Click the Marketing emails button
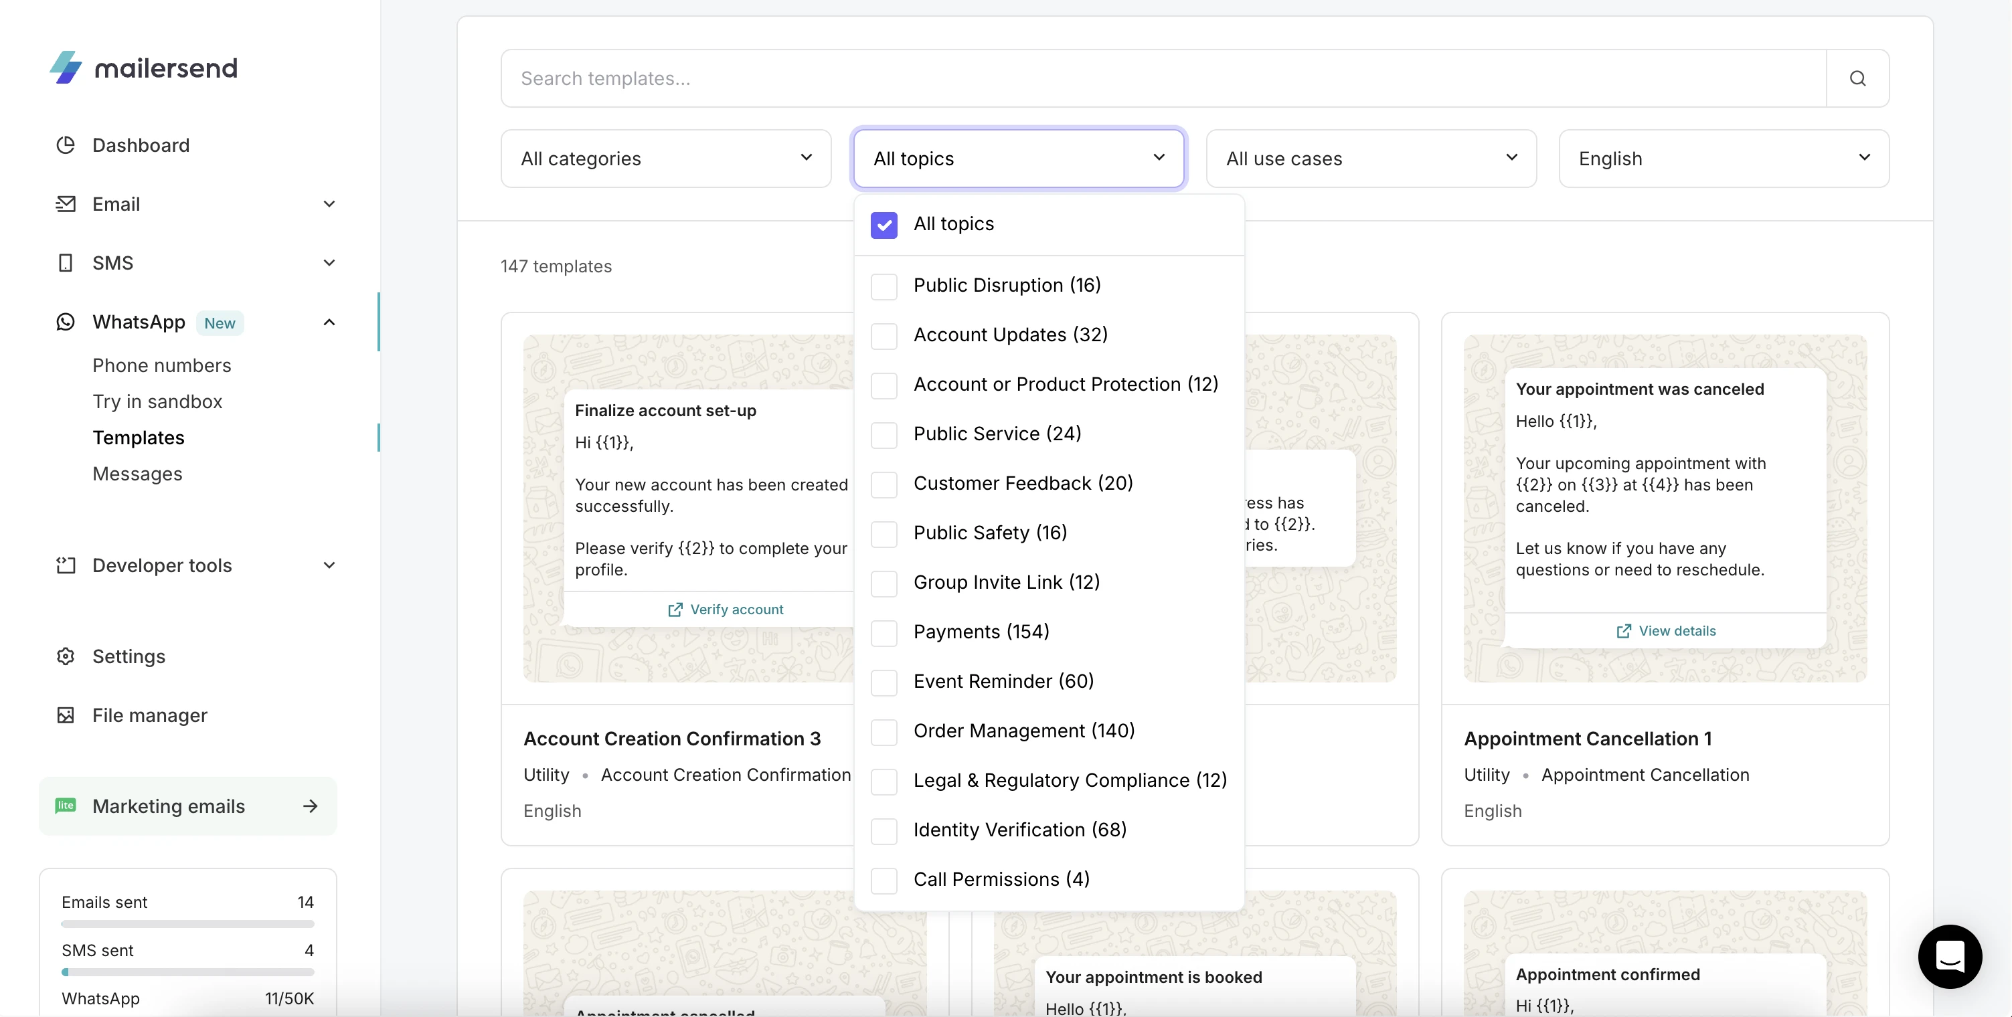Image resolution: width=2012 pixels, height=1017 pixels. (187, 806)
